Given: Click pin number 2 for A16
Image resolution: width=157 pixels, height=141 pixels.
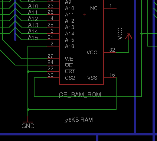Looking at the screenshot, I should click(x=52, y=44).
